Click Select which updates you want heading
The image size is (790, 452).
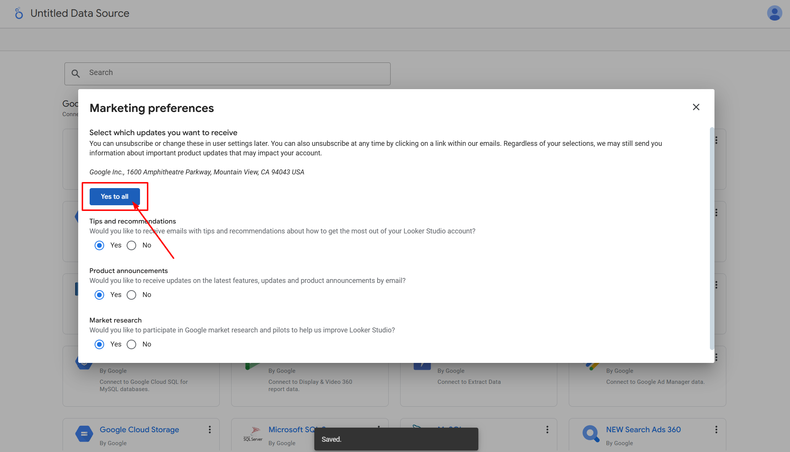pyautogui.click(x=163, y=133)
